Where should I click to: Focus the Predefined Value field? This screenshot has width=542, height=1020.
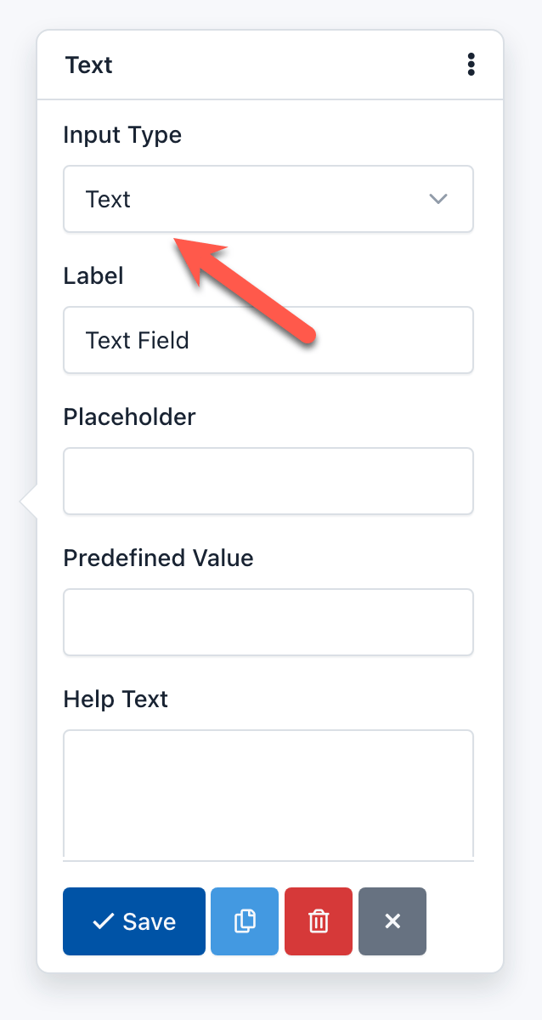point(268,622)
